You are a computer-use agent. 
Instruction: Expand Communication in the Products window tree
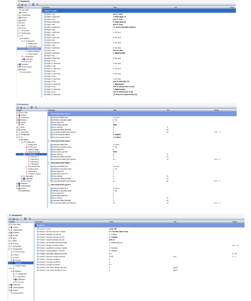click(x=9, y=287)
